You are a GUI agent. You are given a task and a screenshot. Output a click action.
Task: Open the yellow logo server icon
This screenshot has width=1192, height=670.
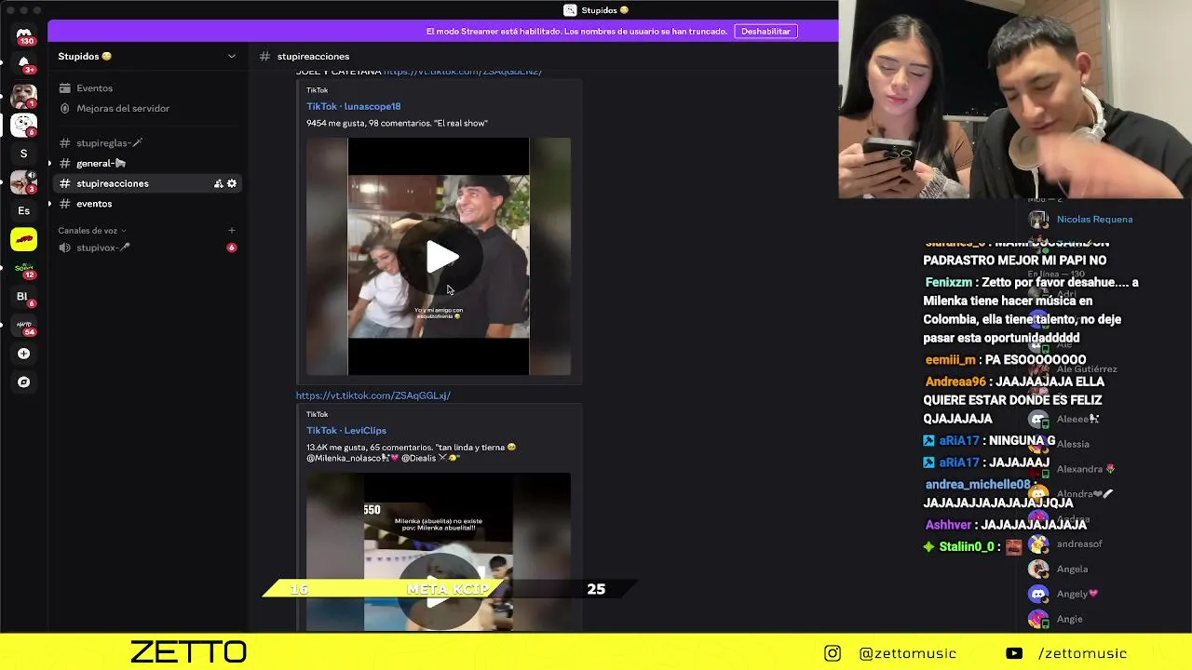click(24, 240)
